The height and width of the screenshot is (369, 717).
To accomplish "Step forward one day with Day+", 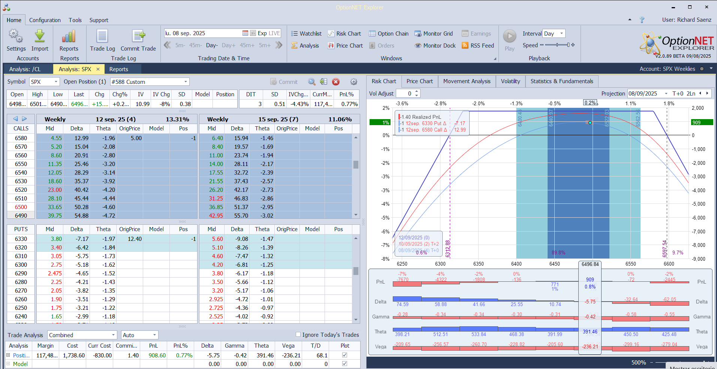I will click(x=229, y=45).
